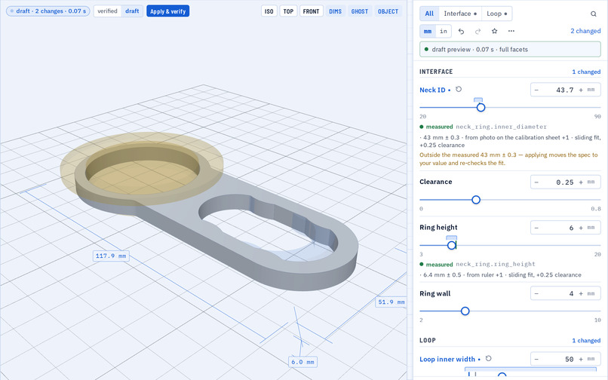Switch to TOP camera view
The height and width of the screenshot is (380, 608).
click(x=288, y=11)
